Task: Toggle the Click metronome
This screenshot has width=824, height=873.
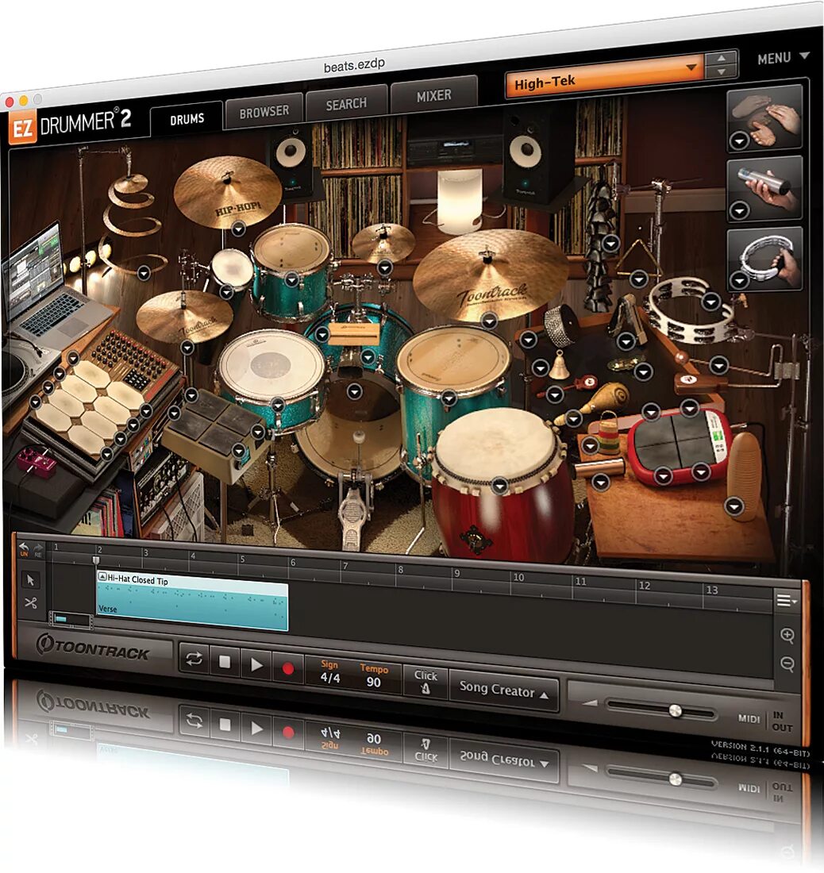Action: [x=425, y=682]
